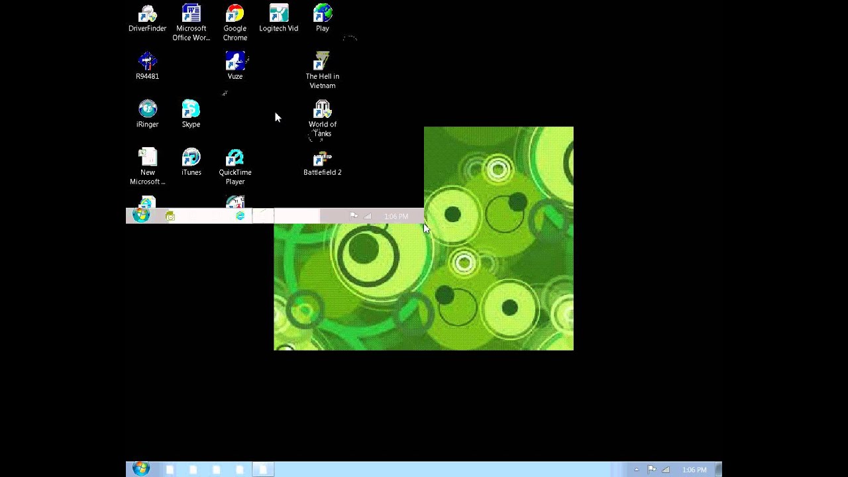Launch Microsoft Office Word from the desktop

tap(191, 23)
